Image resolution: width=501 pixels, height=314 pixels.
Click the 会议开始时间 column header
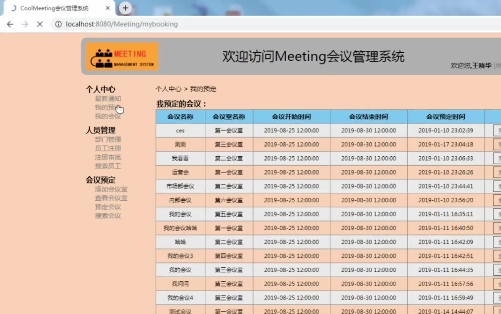tap(291, 117)
